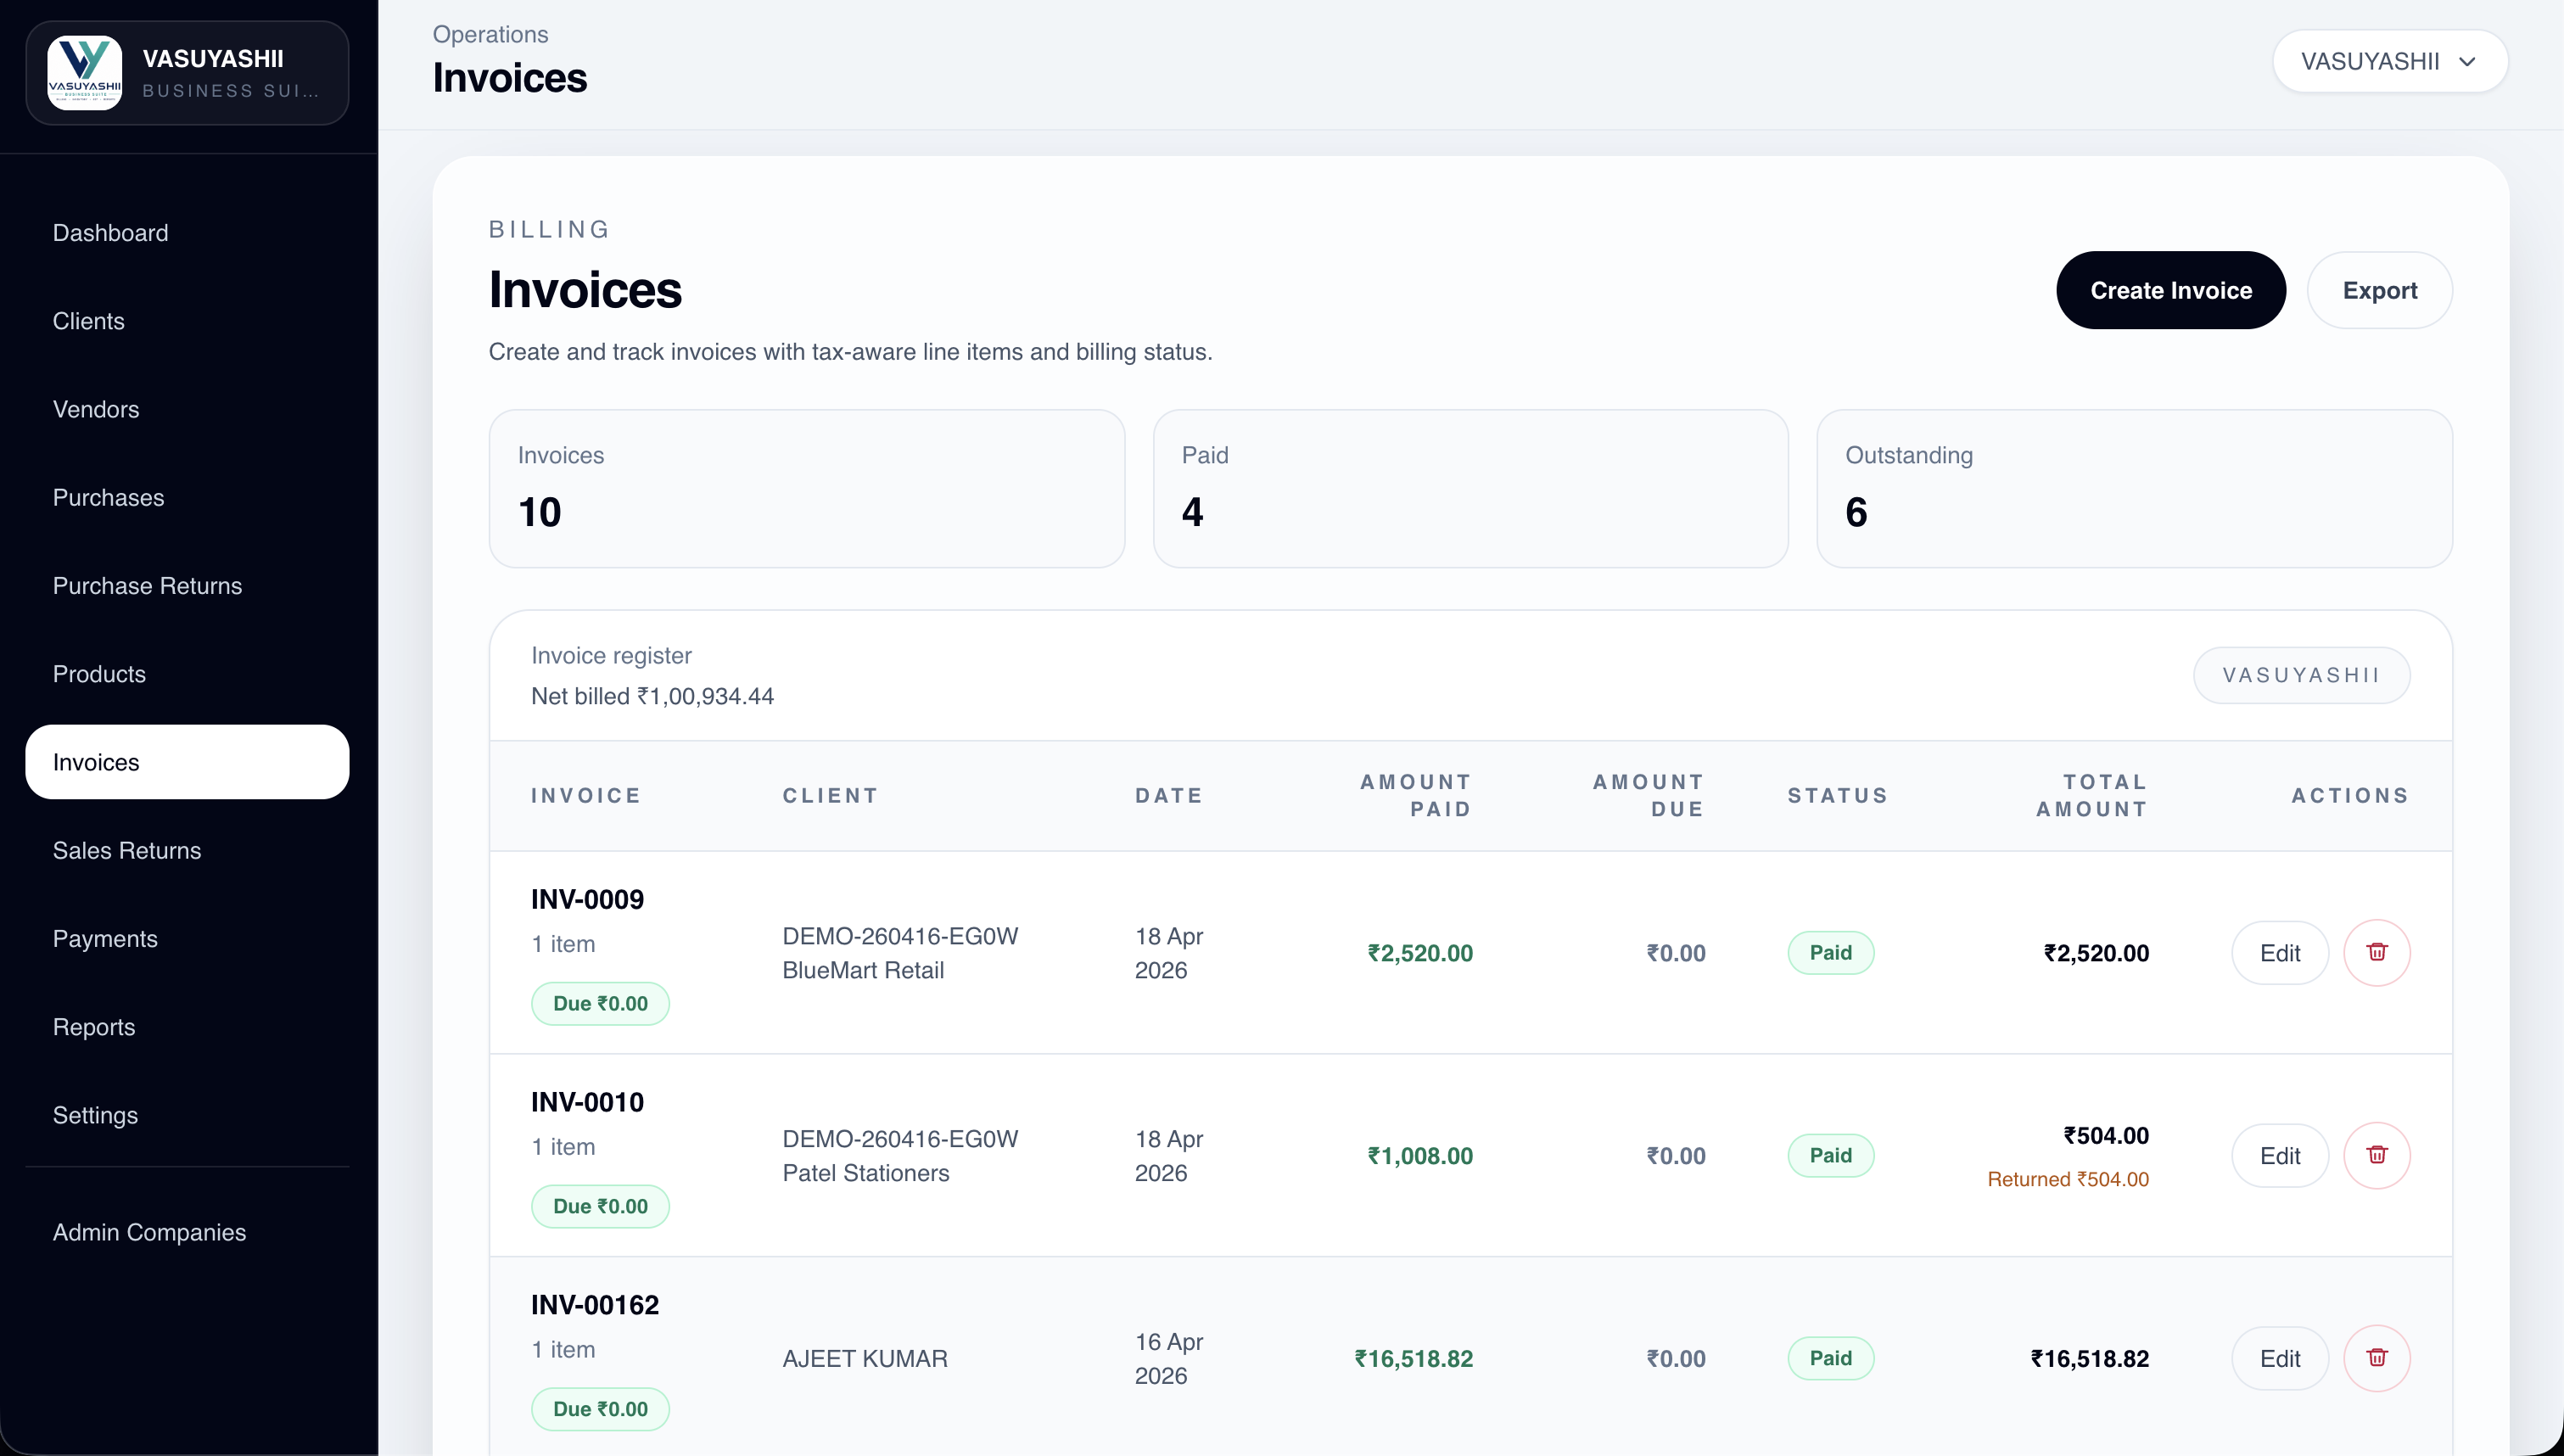Go to Clients in the sidebar
The image size is (2564, 1456).
tap(187, 321)
